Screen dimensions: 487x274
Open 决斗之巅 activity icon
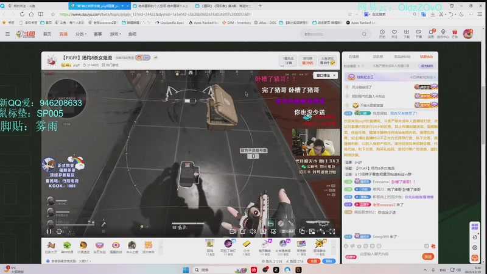(x=131, y=248)
